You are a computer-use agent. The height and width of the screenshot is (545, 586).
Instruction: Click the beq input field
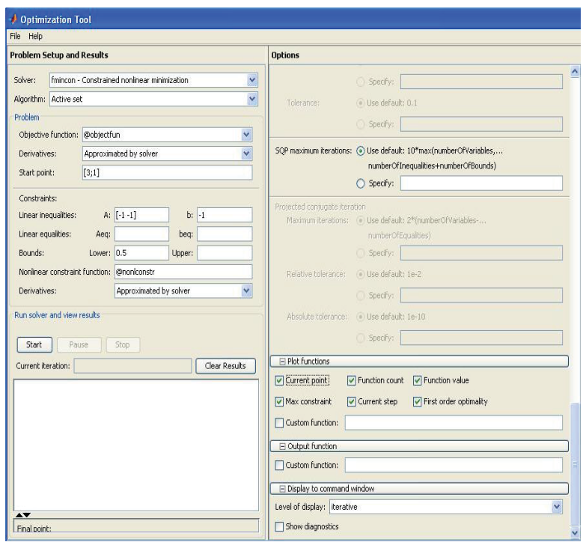click(x=225, y=234)
